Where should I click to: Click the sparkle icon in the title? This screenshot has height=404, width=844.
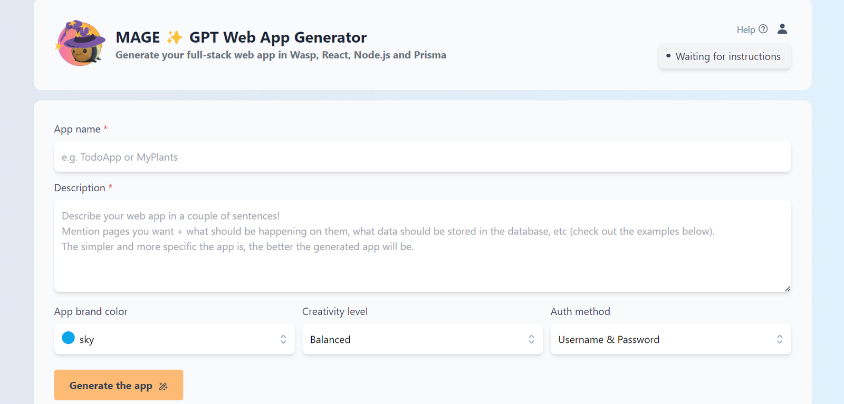pos(175,37)
